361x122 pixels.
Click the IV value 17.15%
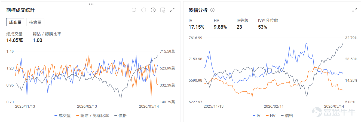pos(197,27)
